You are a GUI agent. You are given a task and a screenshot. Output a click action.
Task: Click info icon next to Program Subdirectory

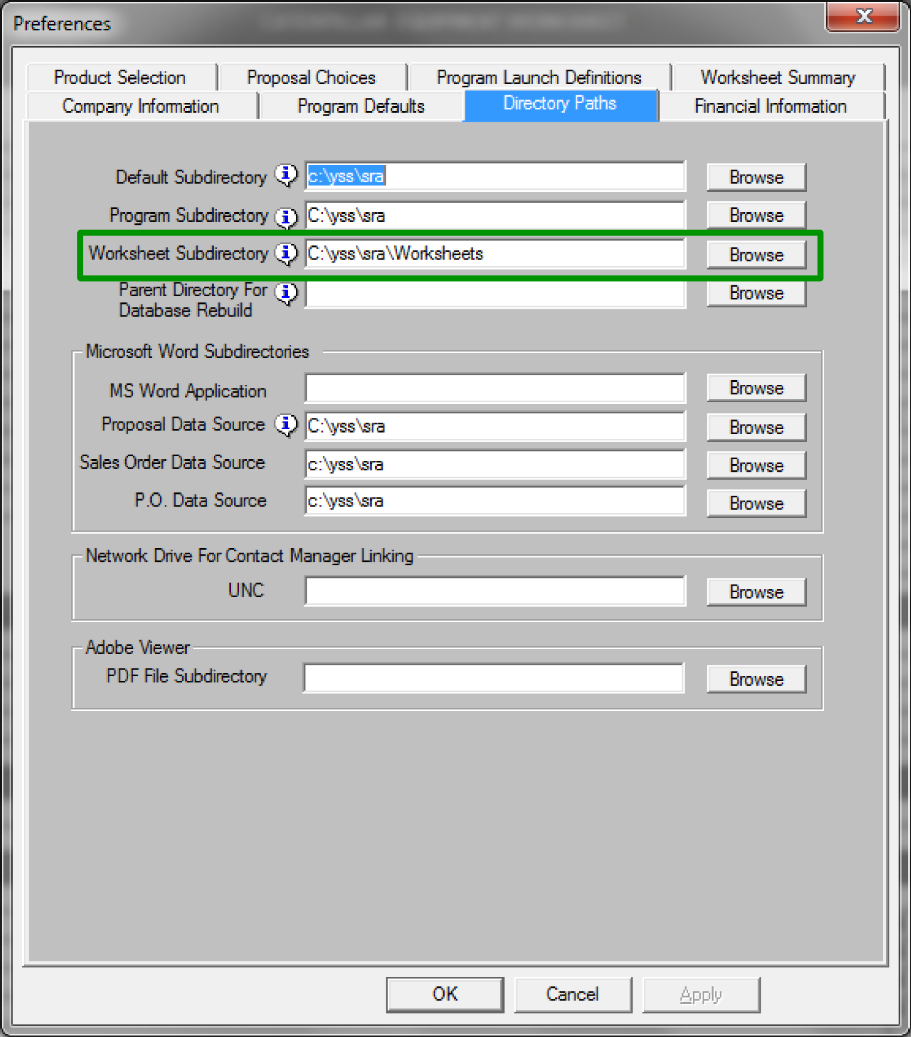[286, 216]
